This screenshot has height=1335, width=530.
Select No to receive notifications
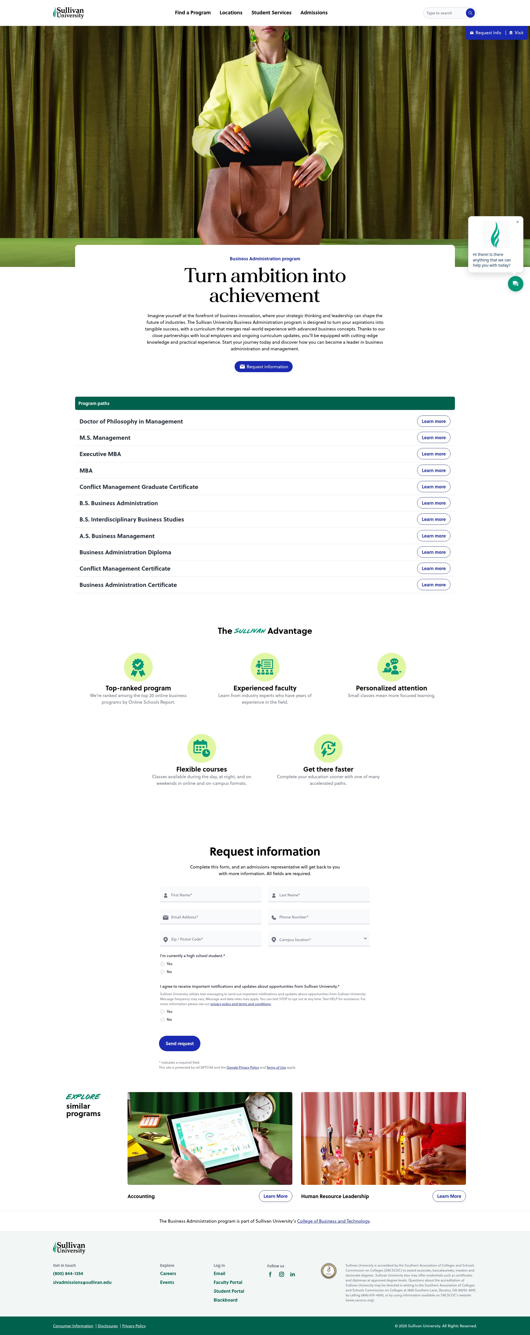coord(162,1019)
